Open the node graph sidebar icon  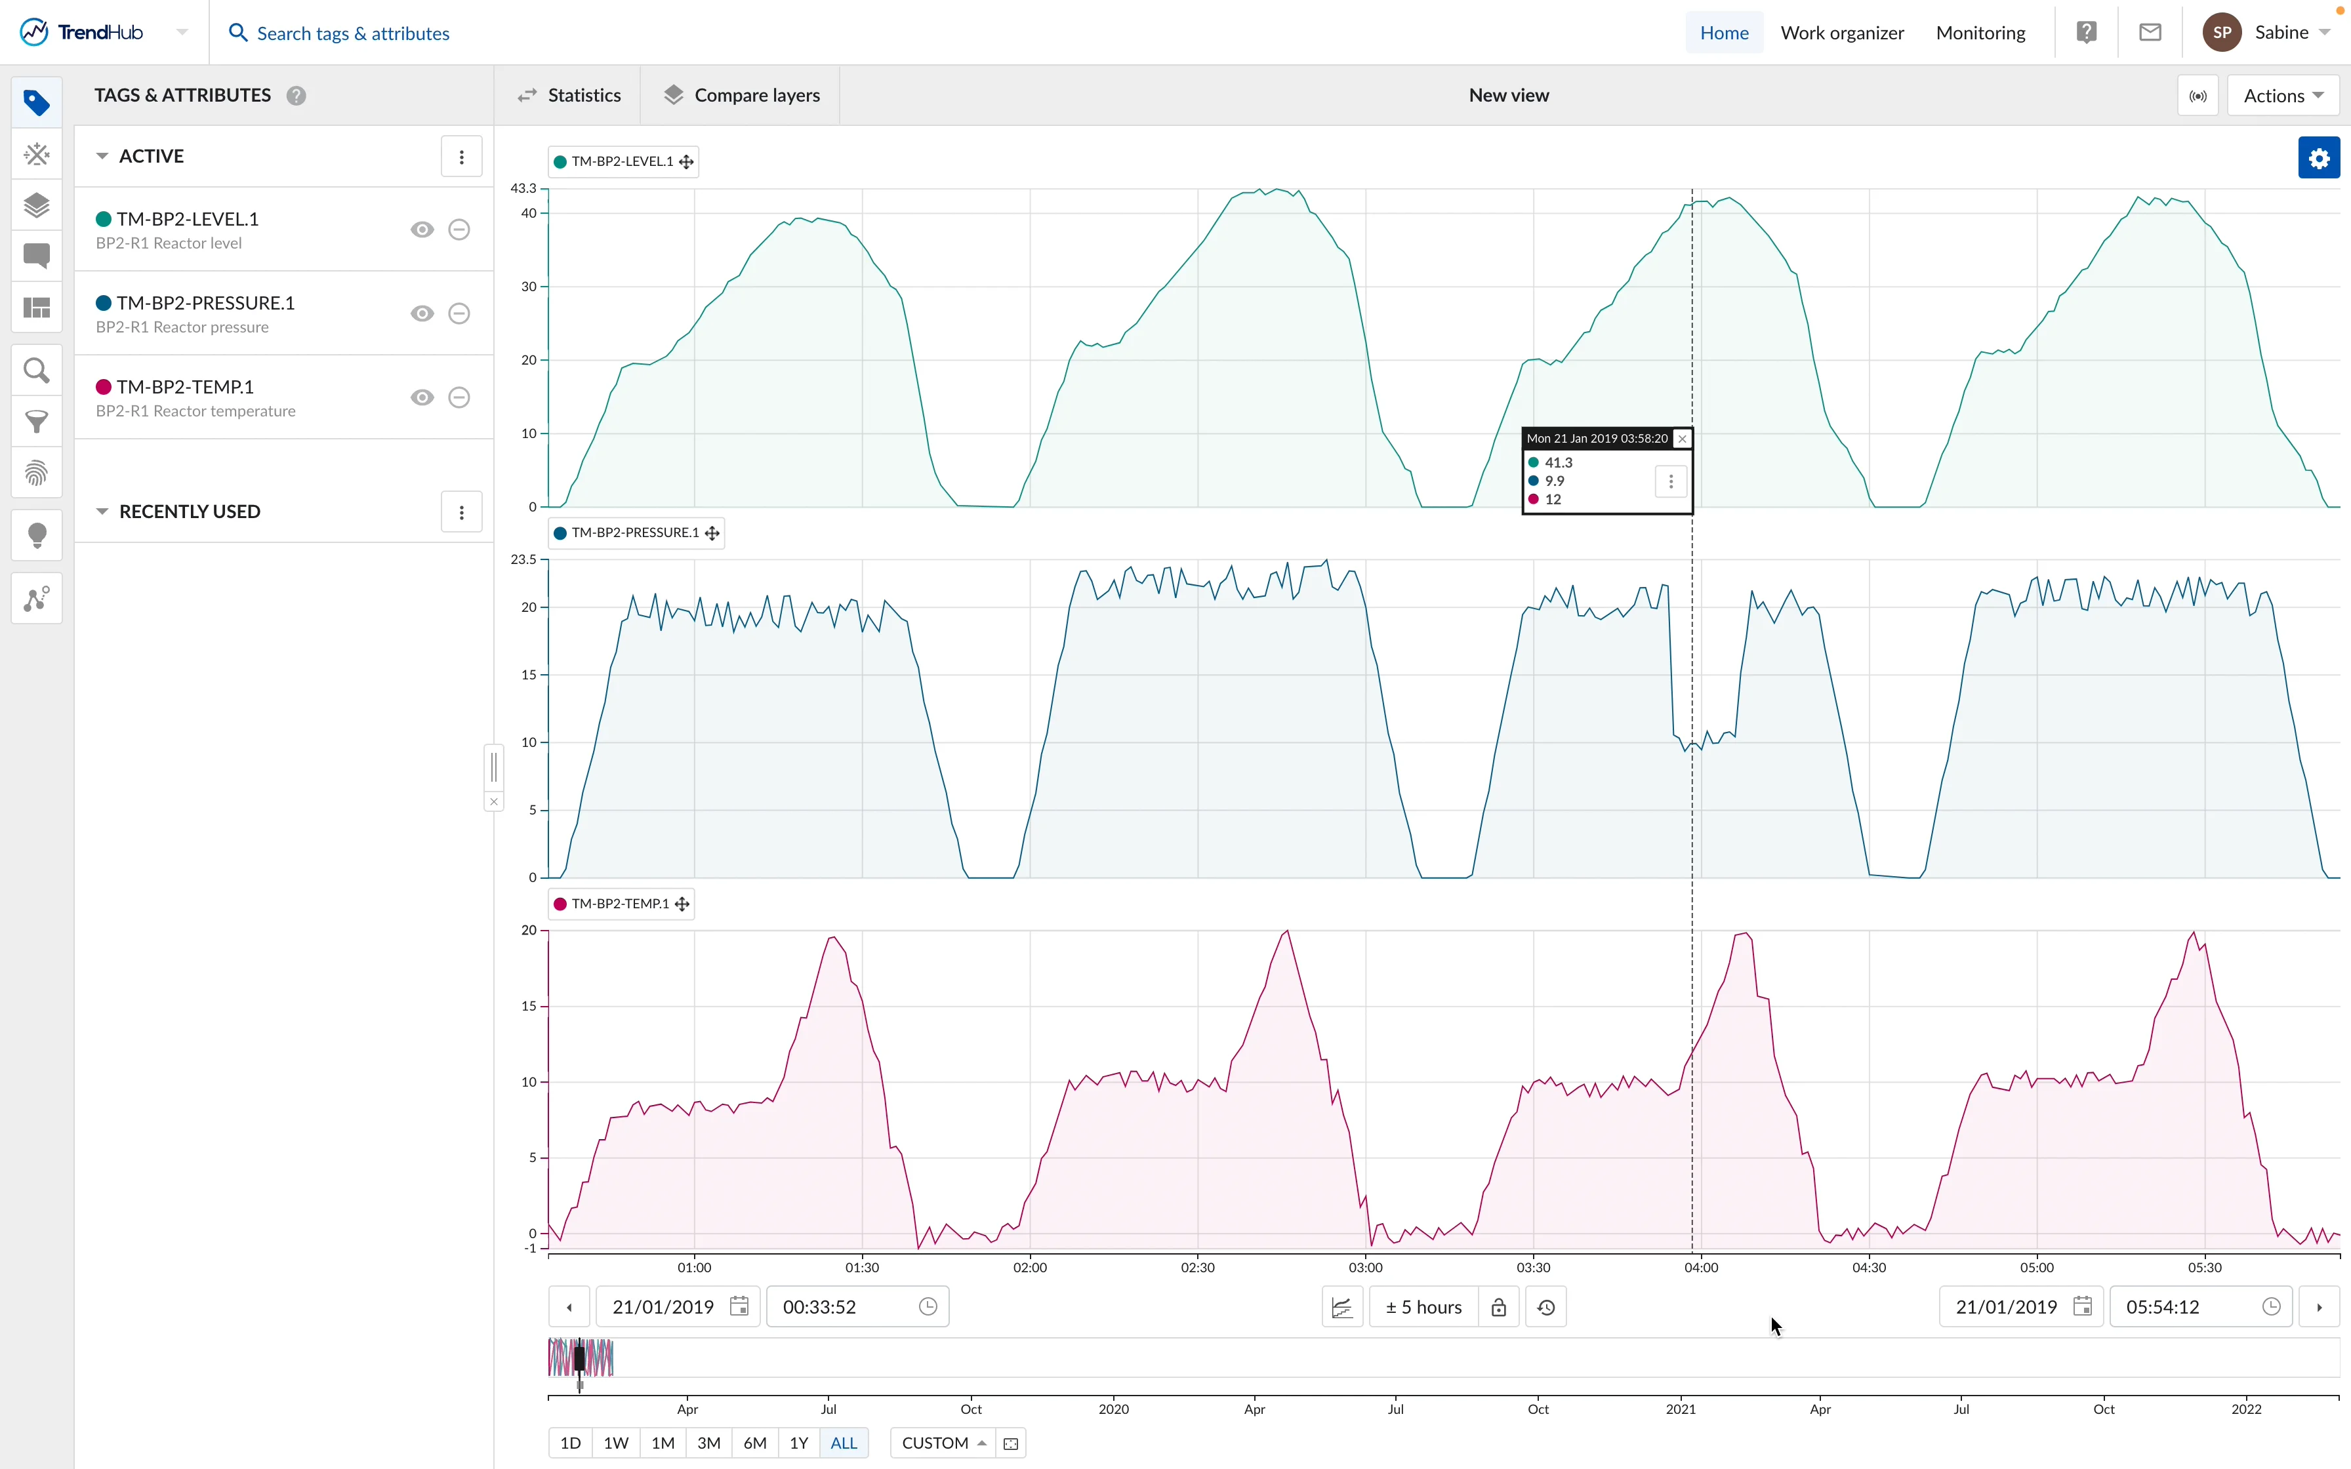click(x=37, y=599)
